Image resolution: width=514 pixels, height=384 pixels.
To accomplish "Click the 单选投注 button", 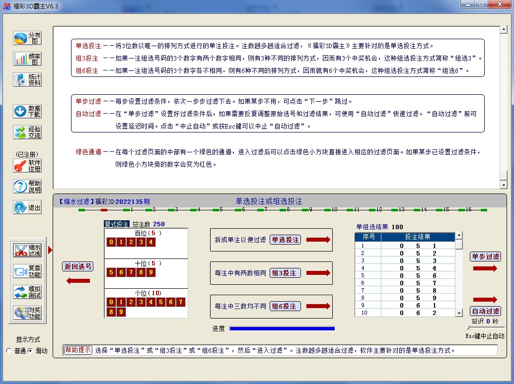I will point(286,240).
